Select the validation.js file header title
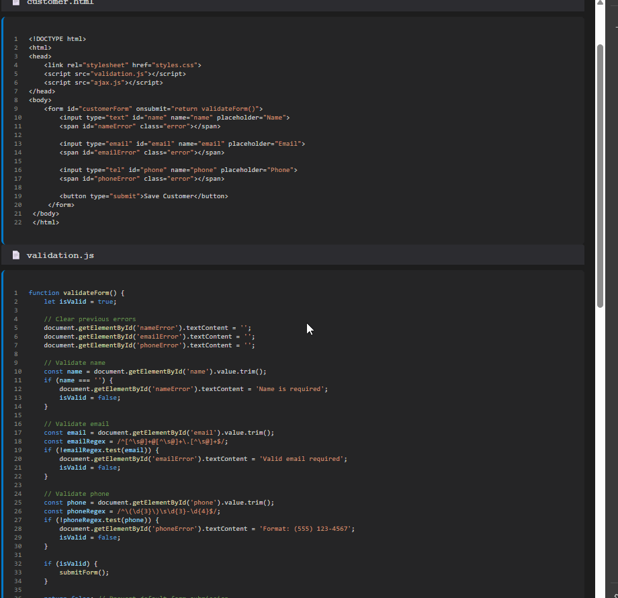The width and height of the screenshot is (618, 598). point(60,255)
